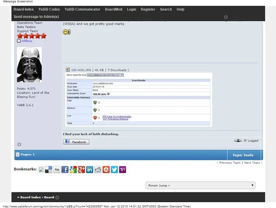276x208 pixels.
Task: Open the BoardMod menu item
Action: tap(114, 9)
